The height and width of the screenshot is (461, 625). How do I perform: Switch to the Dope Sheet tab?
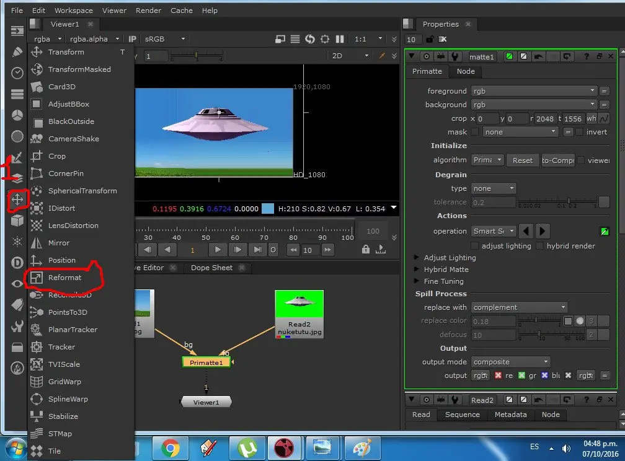pos(211,268)
